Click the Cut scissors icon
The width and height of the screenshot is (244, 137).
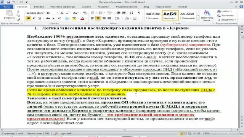point(18,12)
